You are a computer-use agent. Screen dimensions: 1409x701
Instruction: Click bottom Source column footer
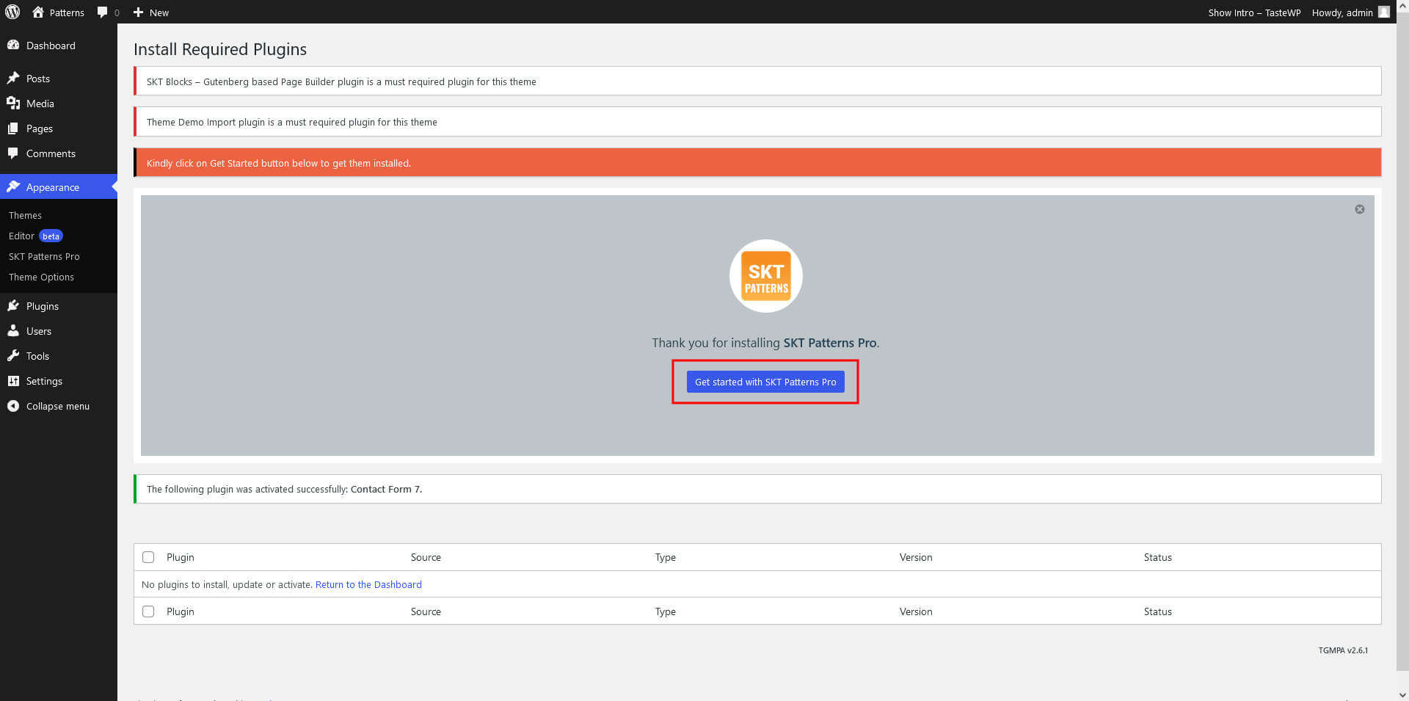click(x=426, y=611)
